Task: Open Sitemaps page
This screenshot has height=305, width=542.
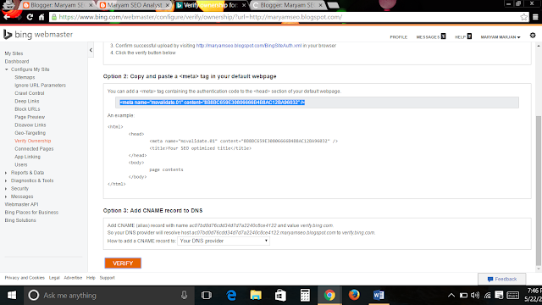Action: click(25, 77)
